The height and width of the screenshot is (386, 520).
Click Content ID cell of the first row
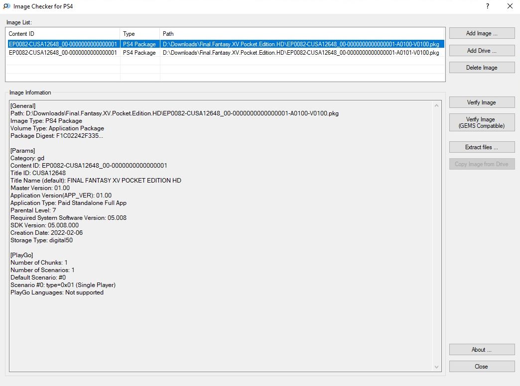point(63,44)
